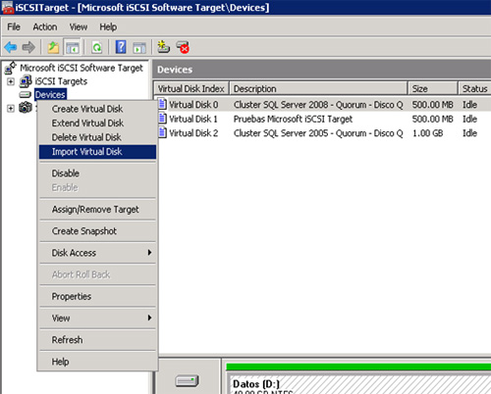Screen dimensions: 491x394
Task: Toggle the Show/Hide Action Pane icon
Action: 139,48
